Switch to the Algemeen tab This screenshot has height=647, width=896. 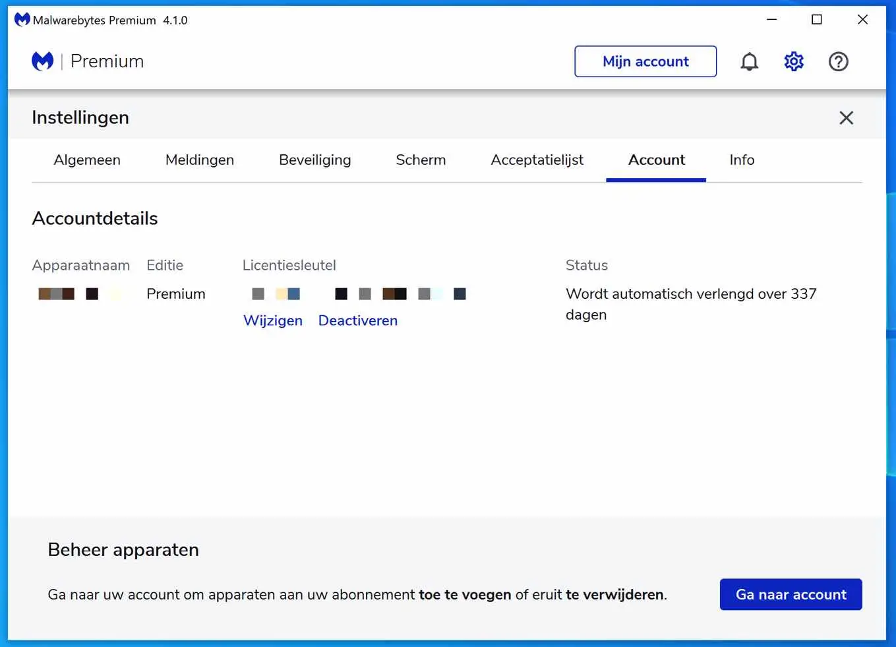pyautogui.click(x=87, y=160)
